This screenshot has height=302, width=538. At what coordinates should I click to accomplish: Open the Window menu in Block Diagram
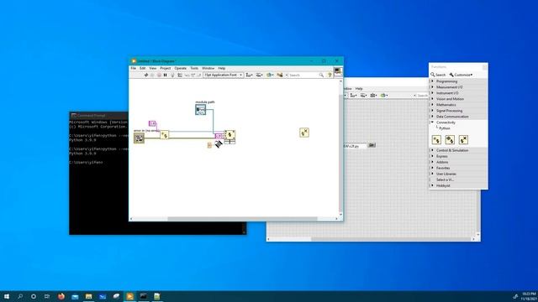(x=208, y=69)
